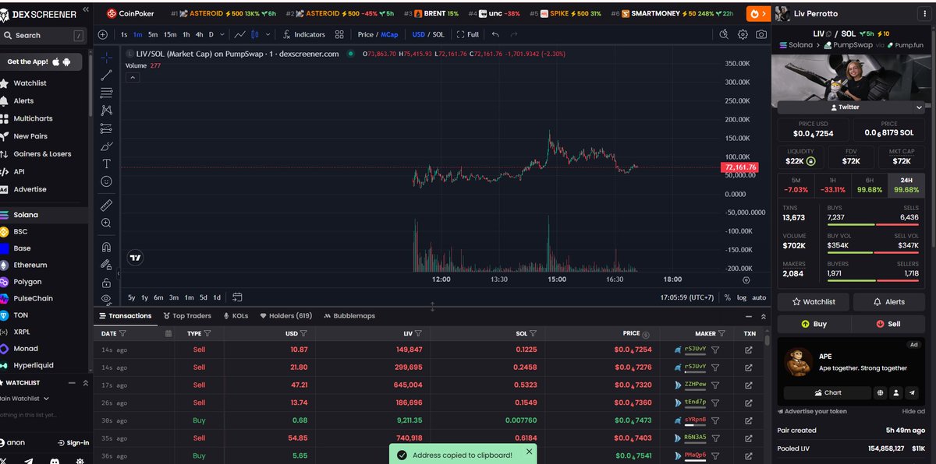Image resolution: width=936 pixels, height=464 pixels.
Task: Select the ruler measure tool
Action: click(106, 206)
